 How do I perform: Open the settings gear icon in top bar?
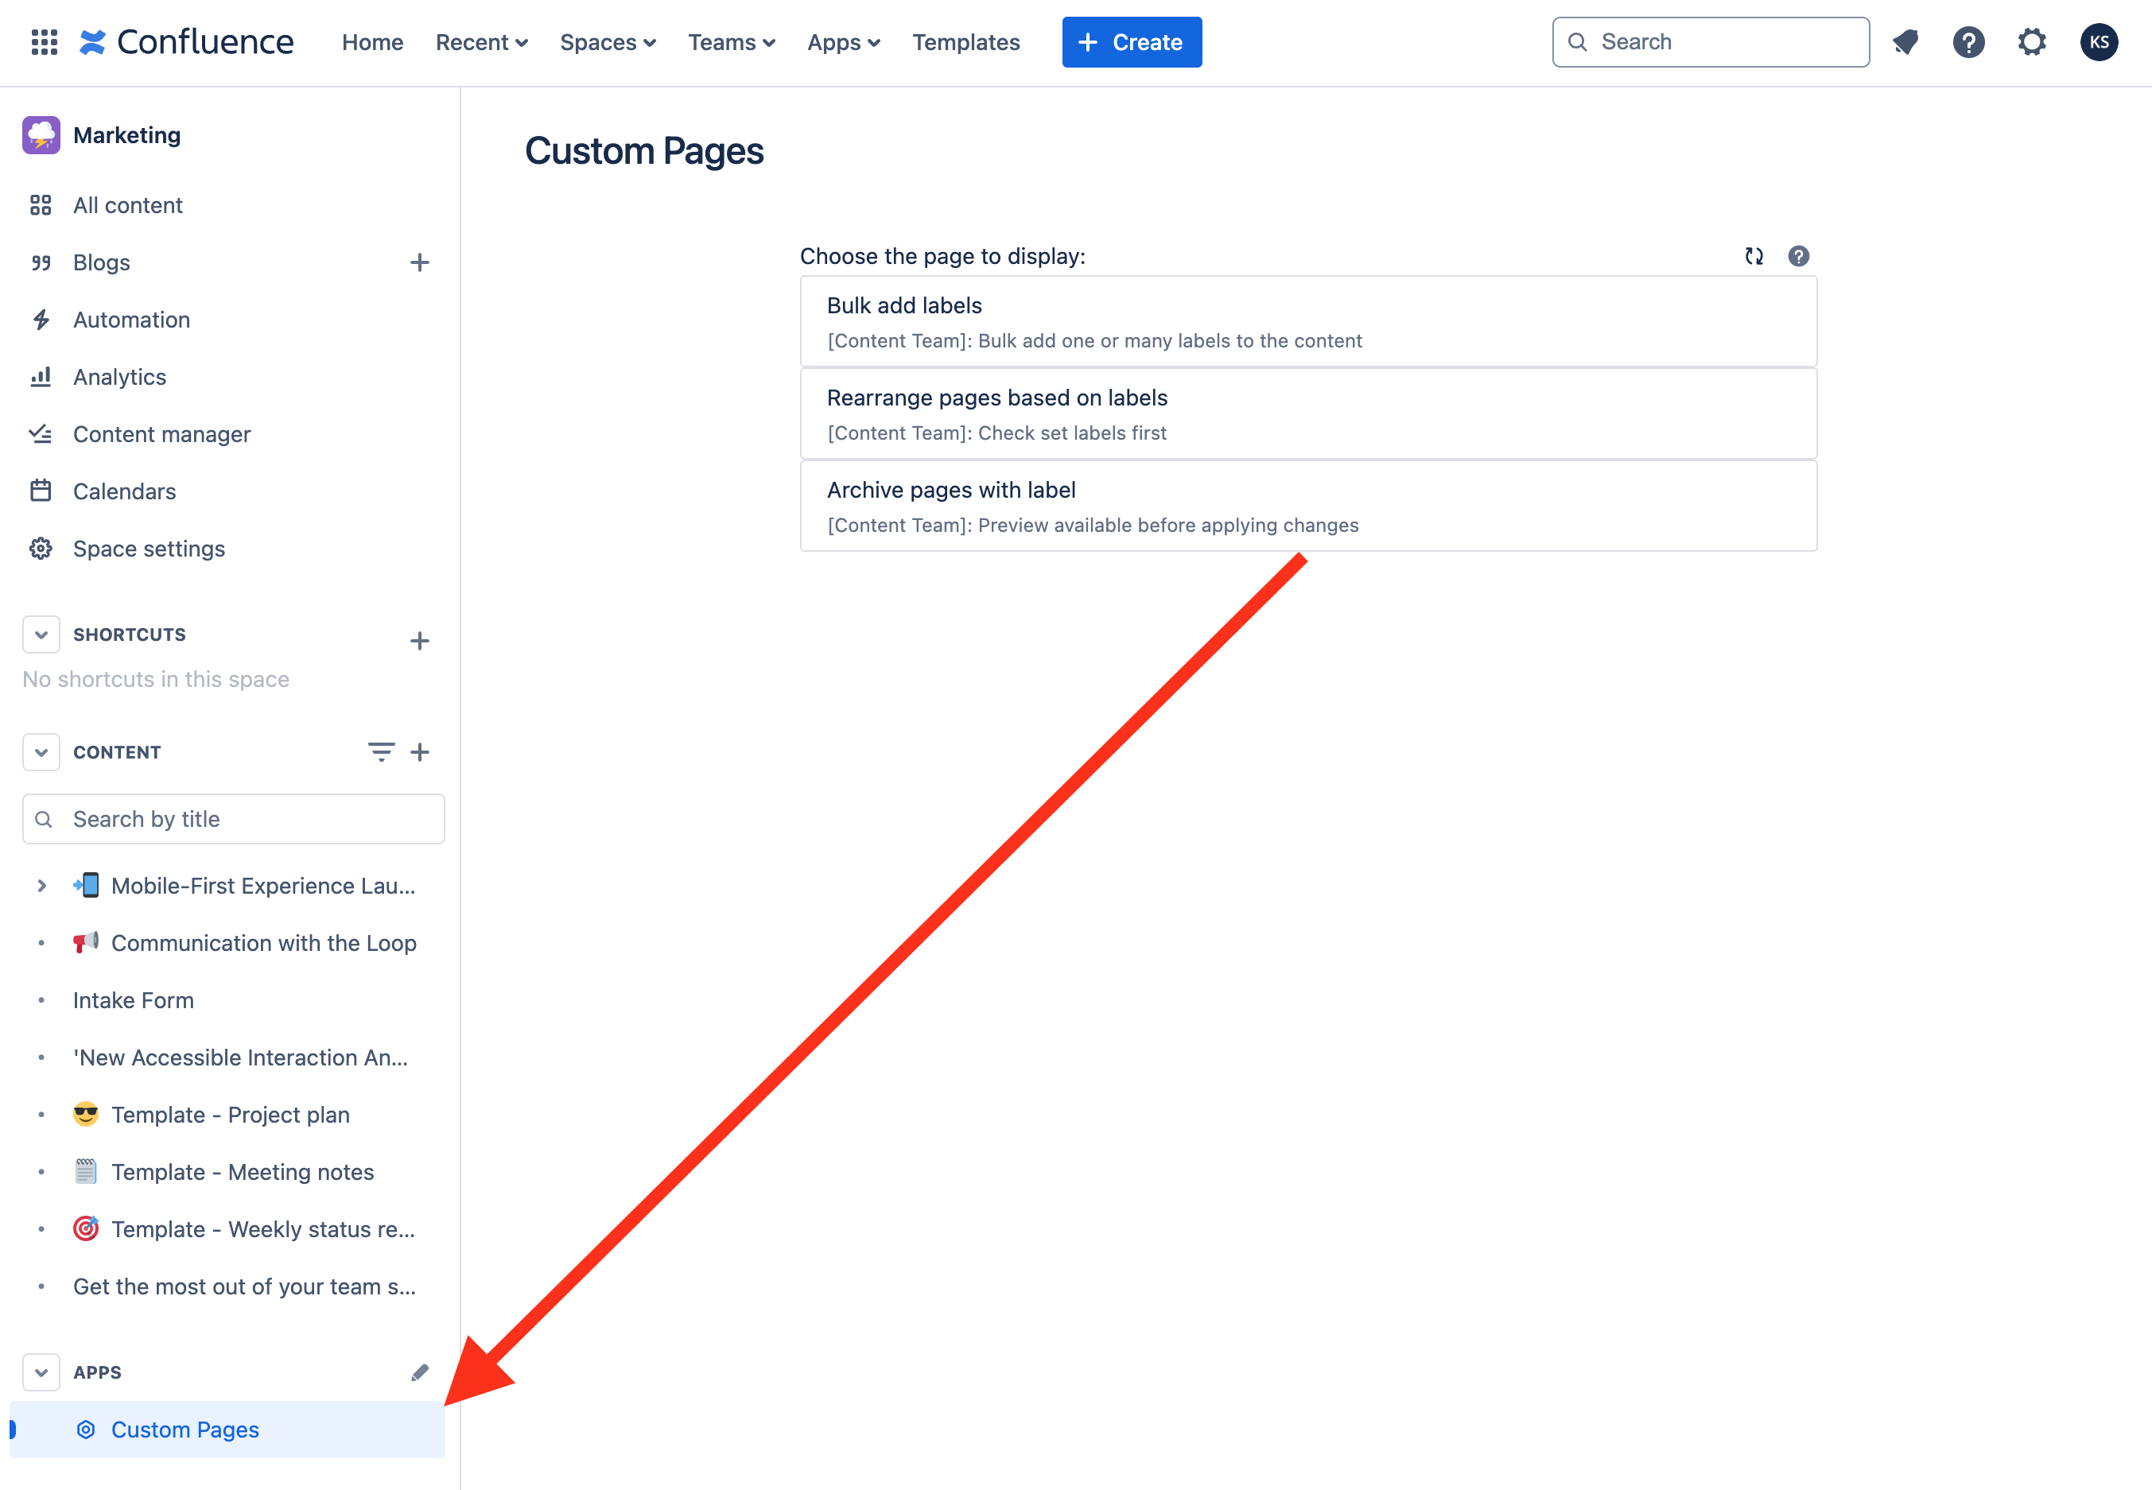(2032, 42)
